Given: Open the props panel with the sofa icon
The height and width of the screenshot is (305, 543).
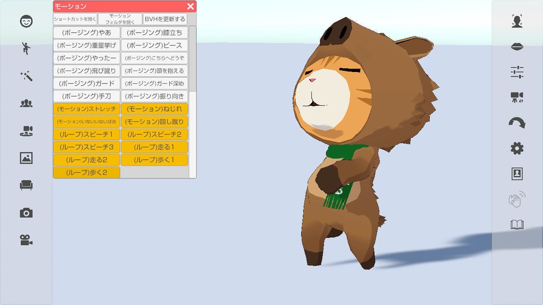Looking at the screenshot, I should [25, 183].
